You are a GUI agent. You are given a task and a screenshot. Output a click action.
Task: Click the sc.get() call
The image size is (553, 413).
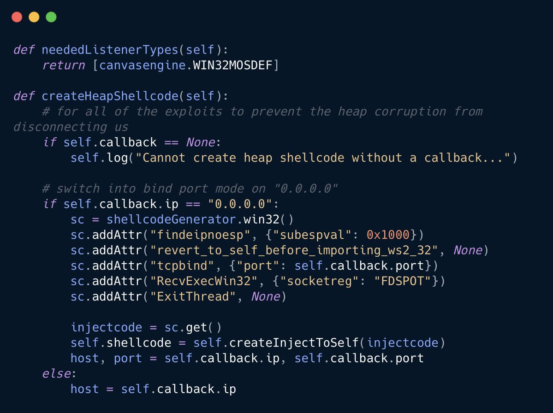coord(193,327)
